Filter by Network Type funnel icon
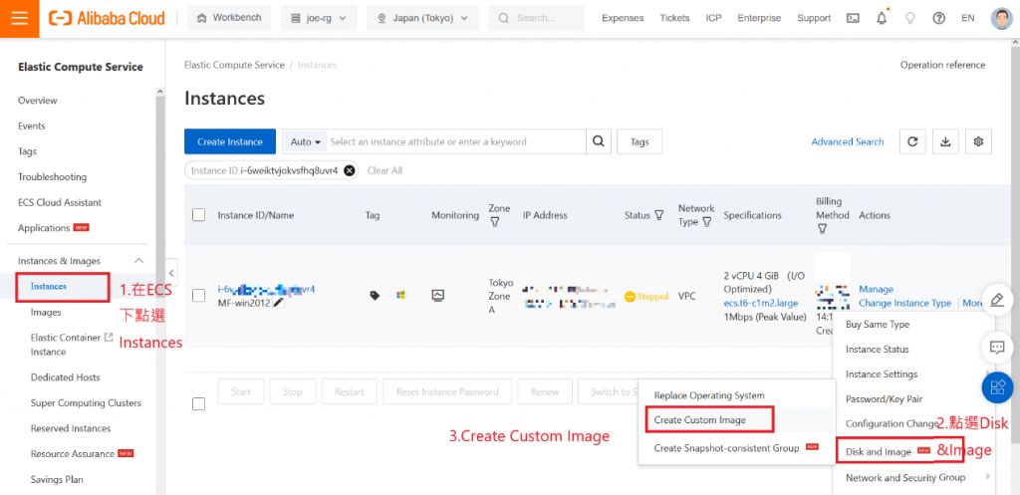The width and height of the screenshot is (1020, 495). click(707, 222)
